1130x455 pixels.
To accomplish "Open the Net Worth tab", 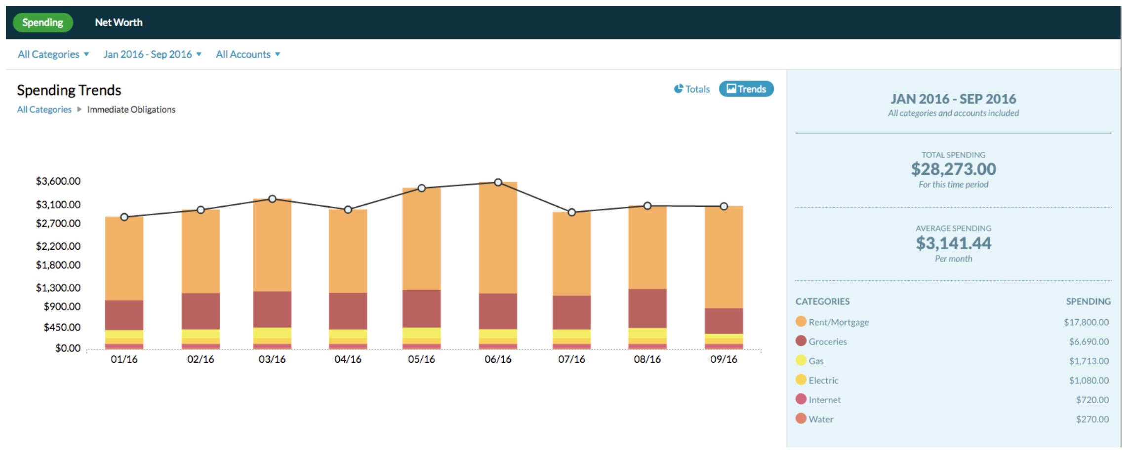I will pyautogui.click(x=119, y=23).
